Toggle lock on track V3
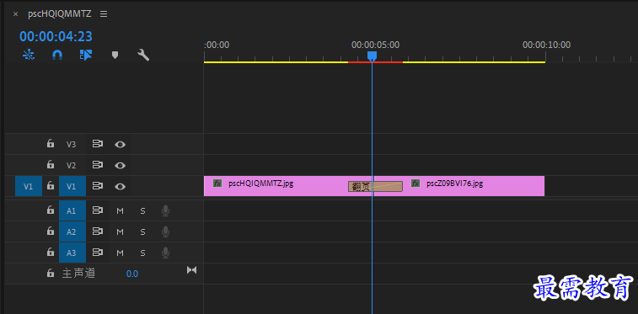This screenshot has height=314, width=638. (50, 144)
